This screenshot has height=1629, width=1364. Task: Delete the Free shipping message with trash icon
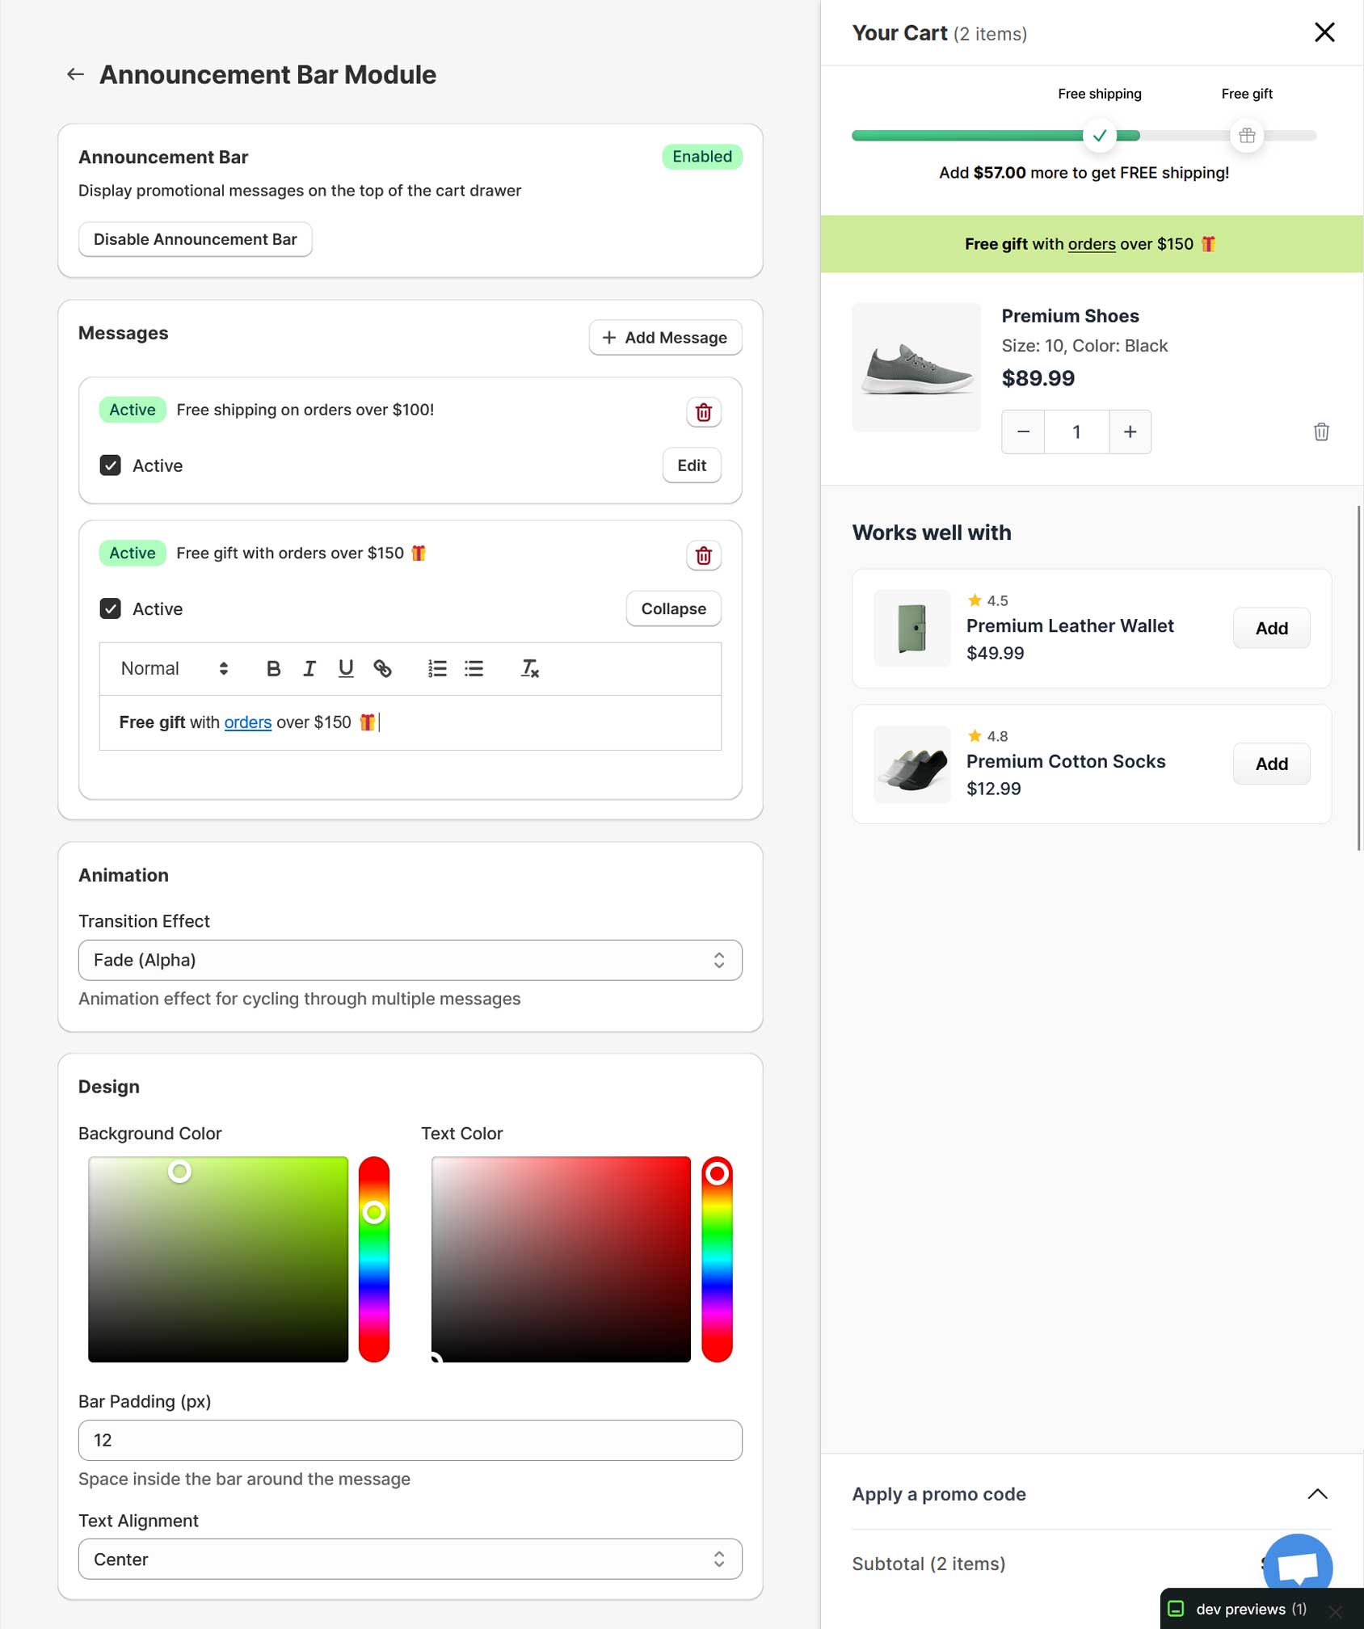pyautogui.click(x=703, y=412)
